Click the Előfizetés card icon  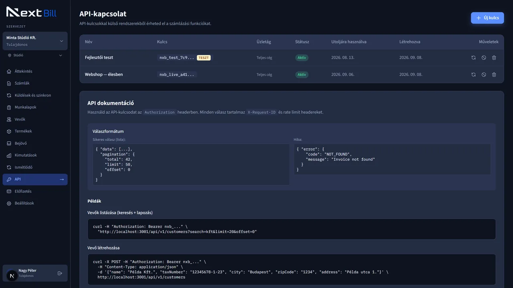pos(9,191)
